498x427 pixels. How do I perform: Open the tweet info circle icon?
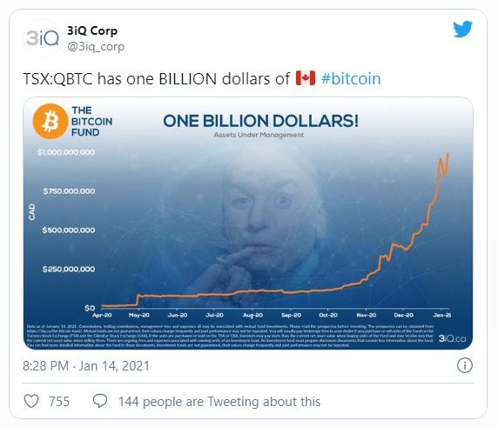465,365
